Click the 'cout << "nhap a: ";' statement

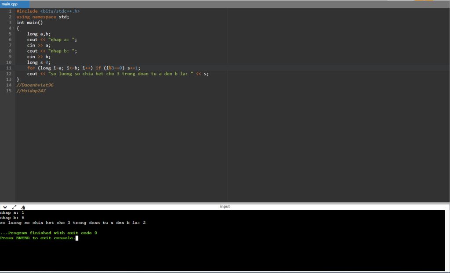(52, 40)
